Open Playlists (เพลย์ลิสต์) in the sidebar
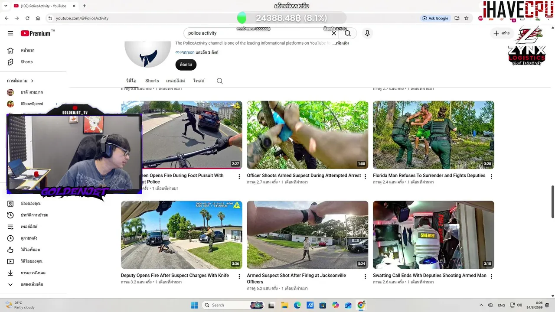Image resolution: width=555 pixels, height=312 pixels. pyautogui.click(x=29, y=227)
